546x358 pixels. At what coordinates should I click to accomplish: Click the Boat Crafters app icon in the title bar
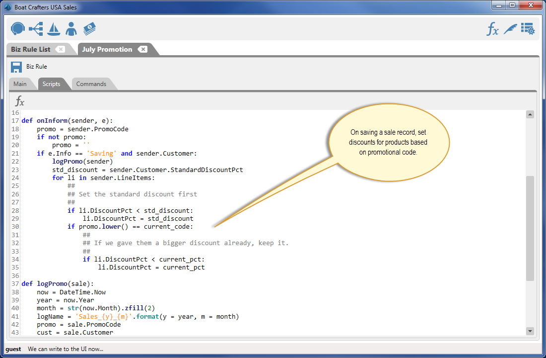(7, 7)
